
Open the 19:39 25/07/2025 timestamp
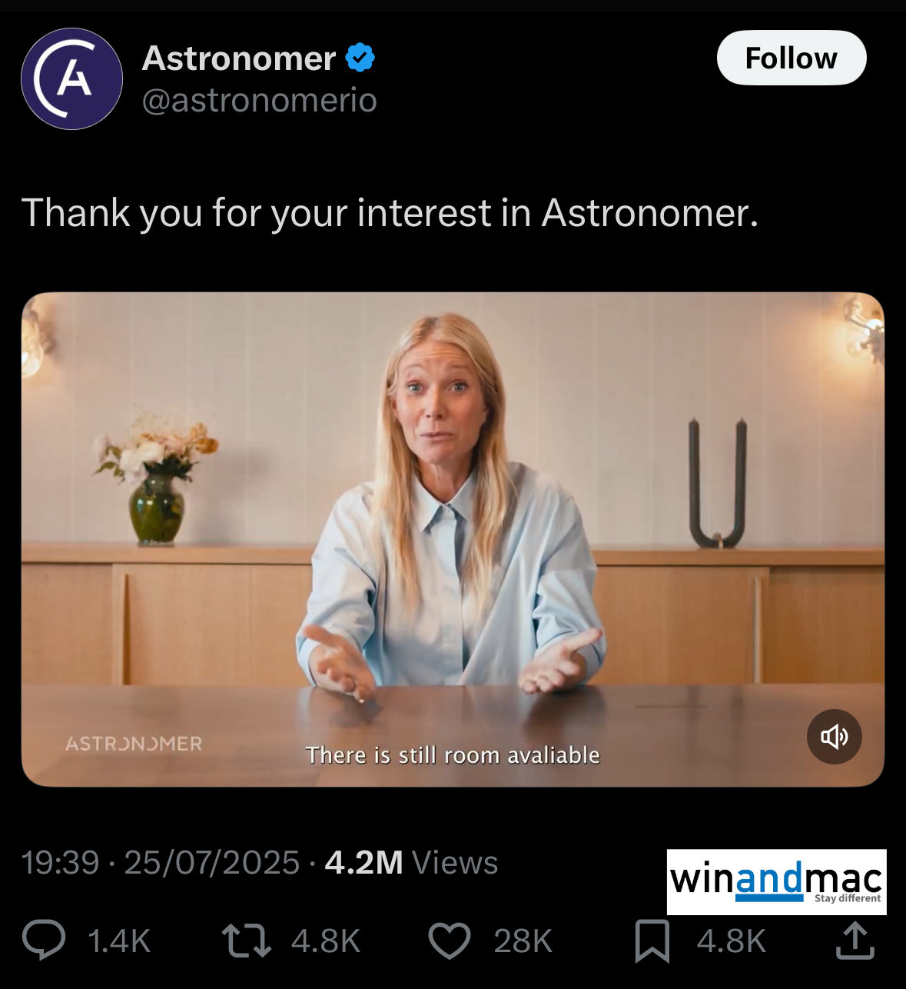tap(160, 863)
